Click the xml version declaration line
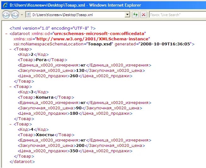This screenshot has height=168, width=206. point(53,28)
